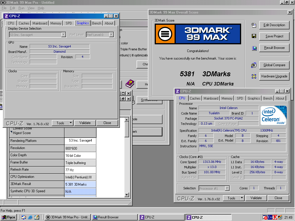Click the Socket 370 FC-PGA2 package field
Viewport: 295px width, 221px height.
coord(228,118)
